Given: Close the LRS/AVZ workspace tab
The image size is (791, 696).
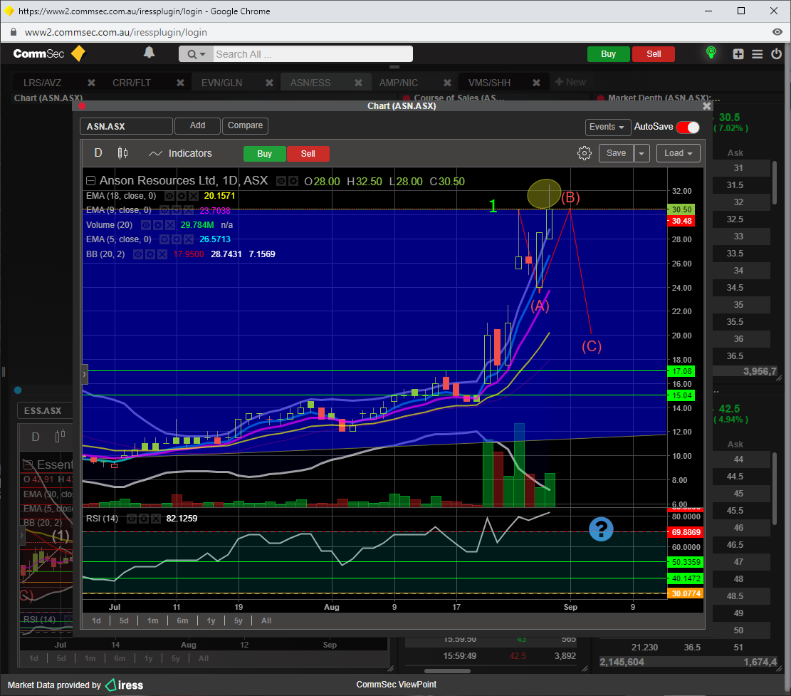Looking at the screenshot, I should [x=91, y=83].
